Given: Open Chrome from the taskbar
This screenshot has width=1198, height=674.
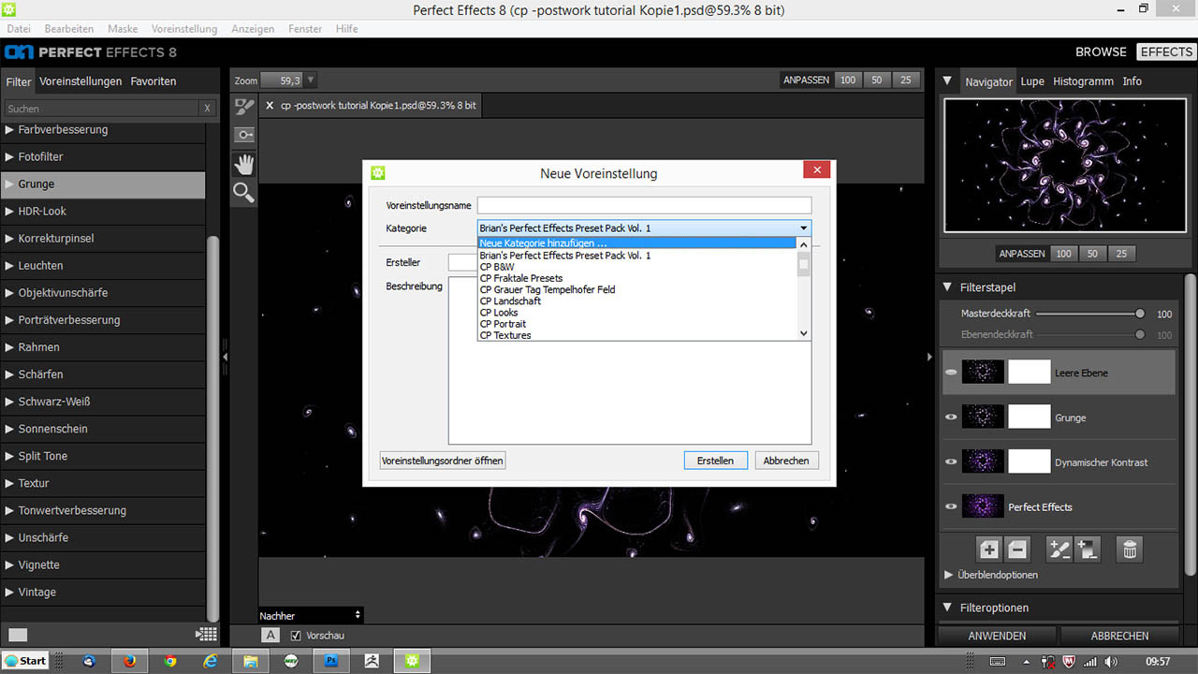Looking at the screenshot, I should pos(169,660).
